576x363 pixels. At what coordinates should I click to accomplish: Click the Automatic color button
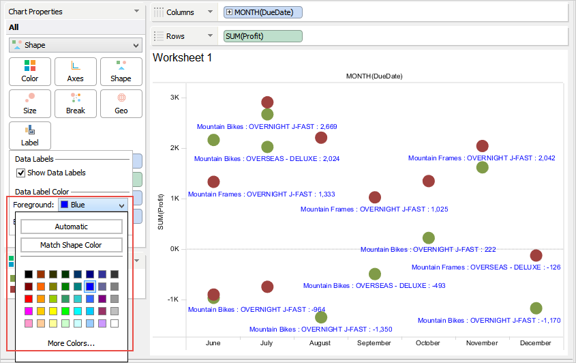click(x=71, y=227)
